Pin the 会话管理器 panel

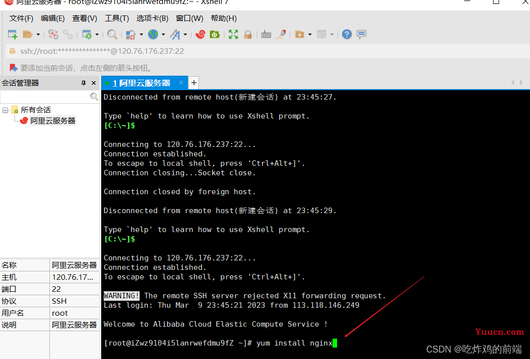(83, 83)
